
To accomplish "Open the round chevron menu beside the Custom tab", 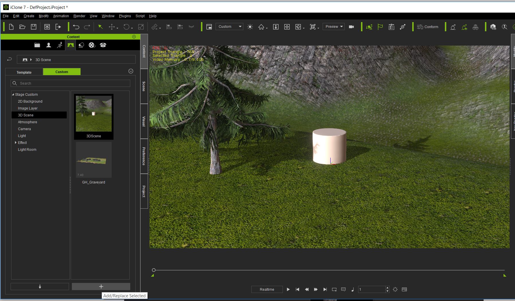I will 131,71.
